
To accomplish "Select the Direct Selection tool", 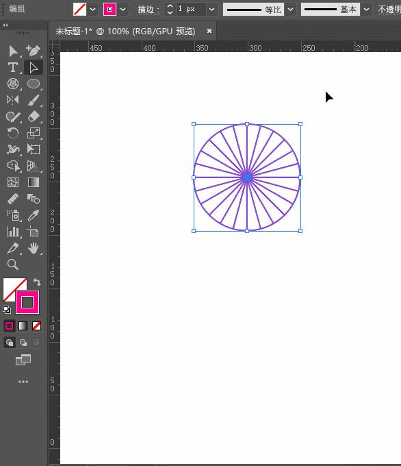I will tap(34, 67).
